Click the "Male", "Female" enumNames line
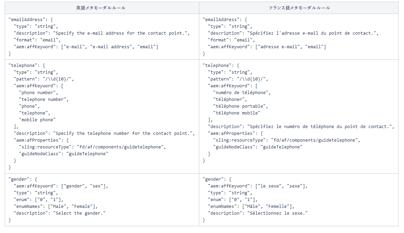 [56, 207]
